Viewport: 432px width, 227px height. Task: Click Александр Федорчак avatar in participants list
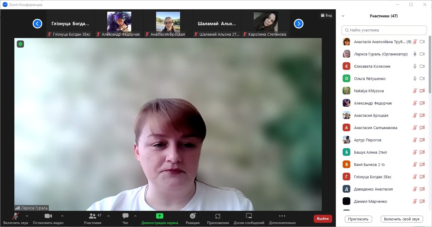[347, 103]
